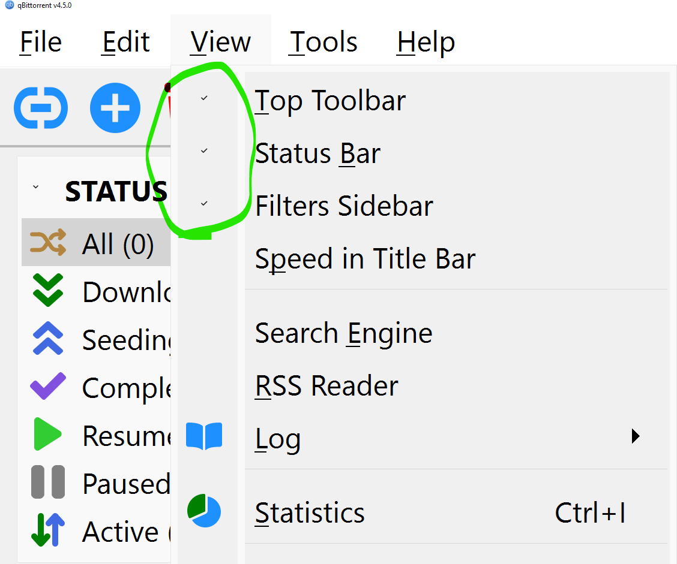This screenshot has height=564, width=677.
Task: Collapse the STATUS section chevron
Action: (35, 186)
